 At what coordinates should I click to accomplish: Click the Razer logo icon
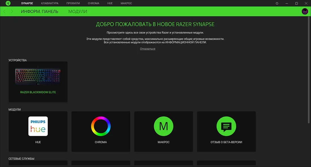(8, 3)
